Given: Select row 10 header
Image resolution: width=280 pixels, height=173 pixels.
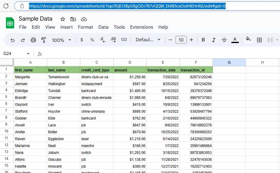Looking at the screenshot, I should point(7,131).
